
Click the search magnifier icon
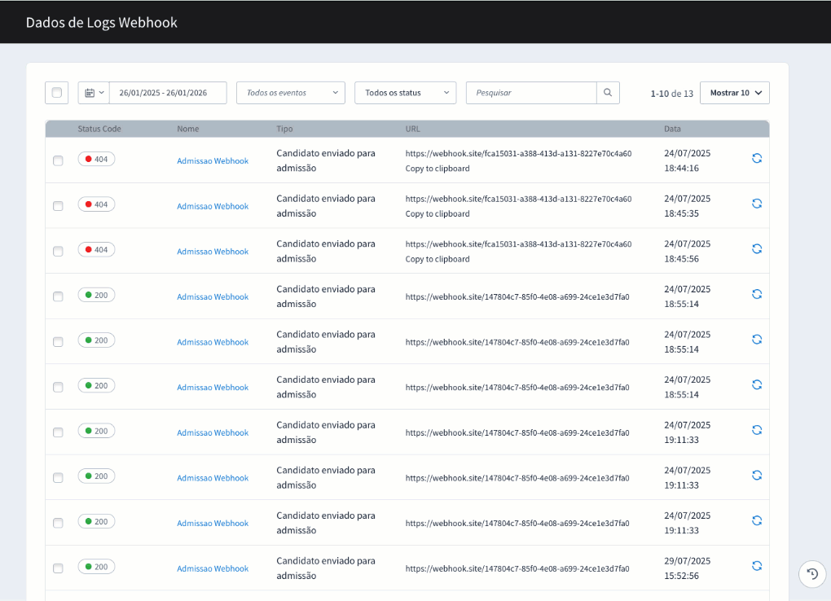tap(607, 92)
